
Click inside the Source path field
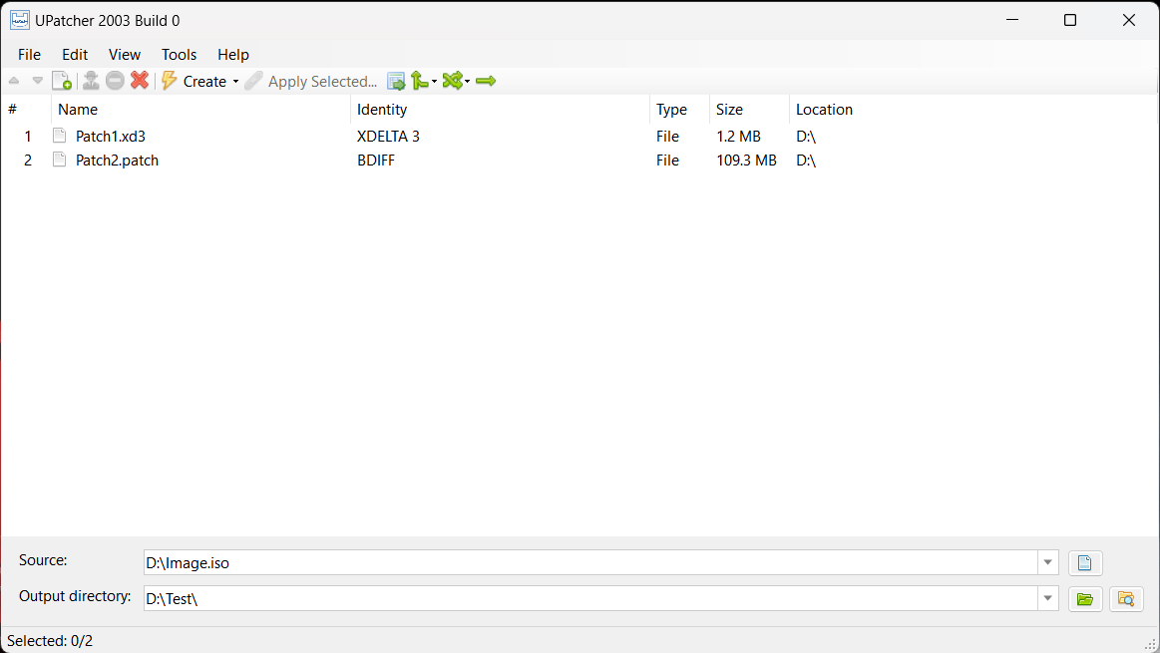point(499,562)
